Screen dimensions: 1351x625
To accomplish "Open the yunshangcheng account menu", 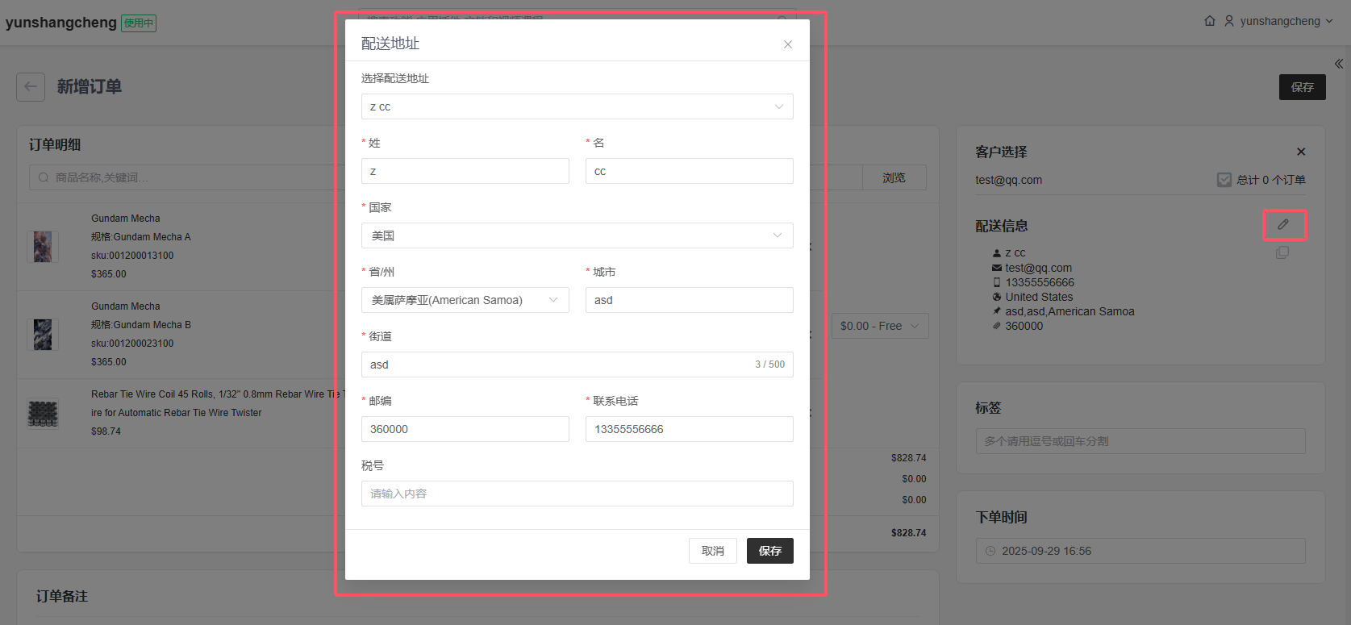I will [x=1286, y=21].
